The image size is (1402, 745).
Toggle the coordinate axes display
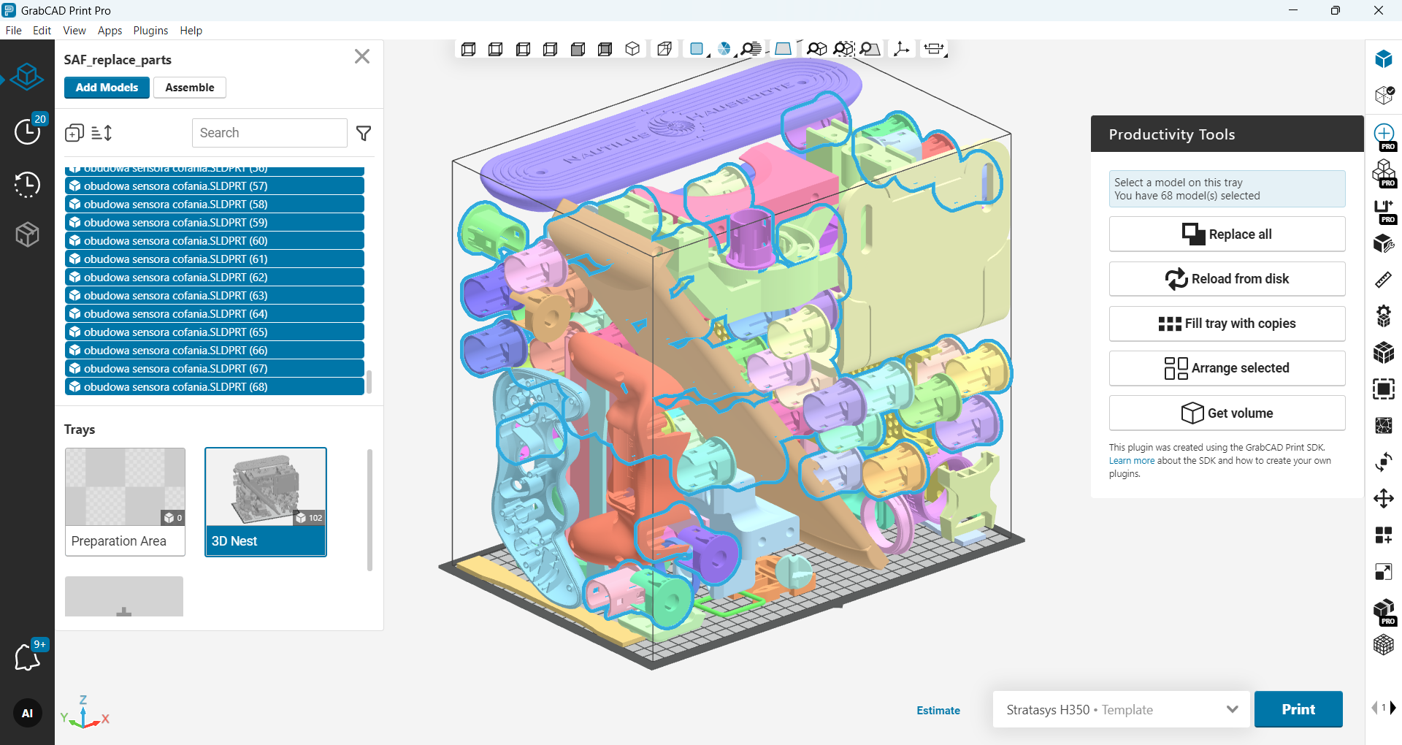901,49
